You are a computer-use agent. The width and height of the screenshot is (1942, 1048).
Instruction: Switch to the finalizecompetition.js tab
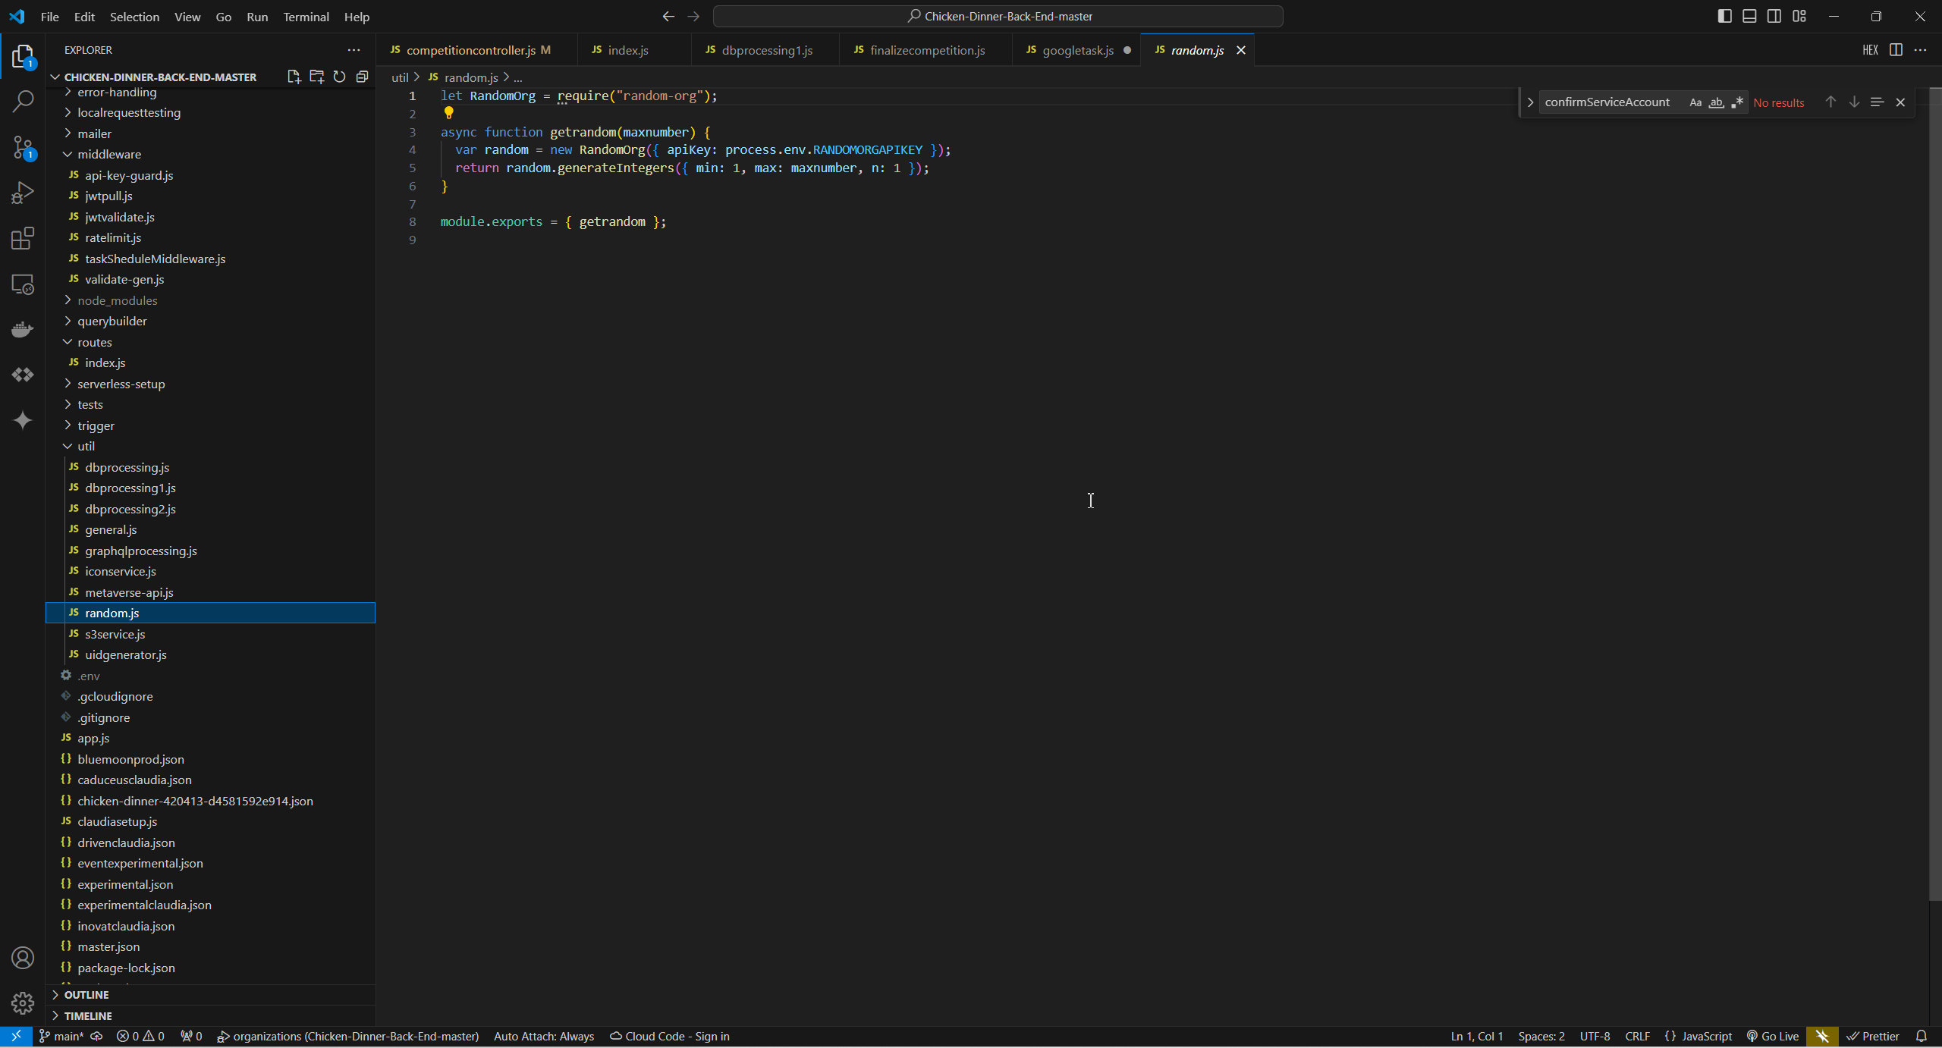927,50
